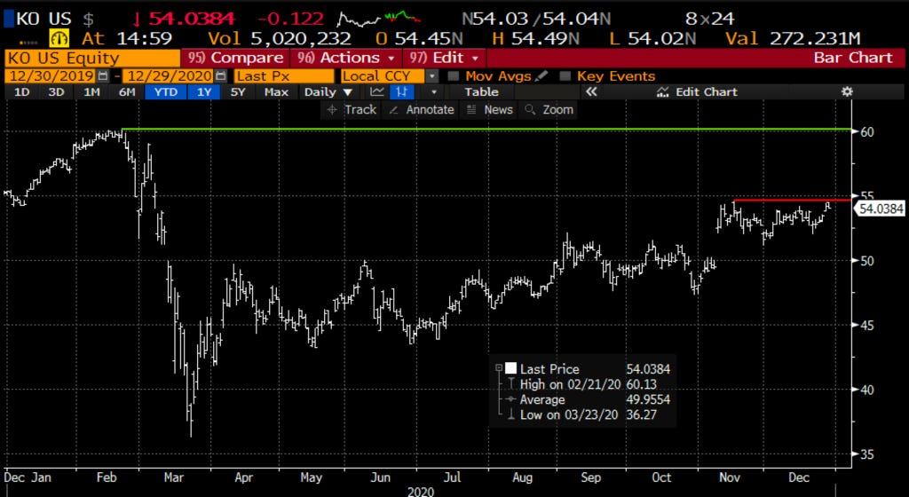
Task: Open the 97) Edit dropdown
Action: tap(444, 58)
